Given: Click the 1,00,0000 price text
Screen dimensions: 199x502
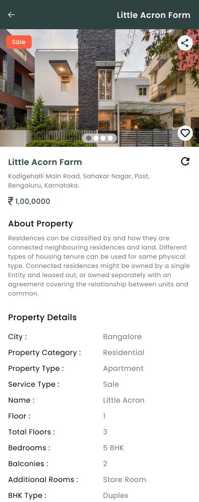Looking at the screenshot, I should pos(33,201).
